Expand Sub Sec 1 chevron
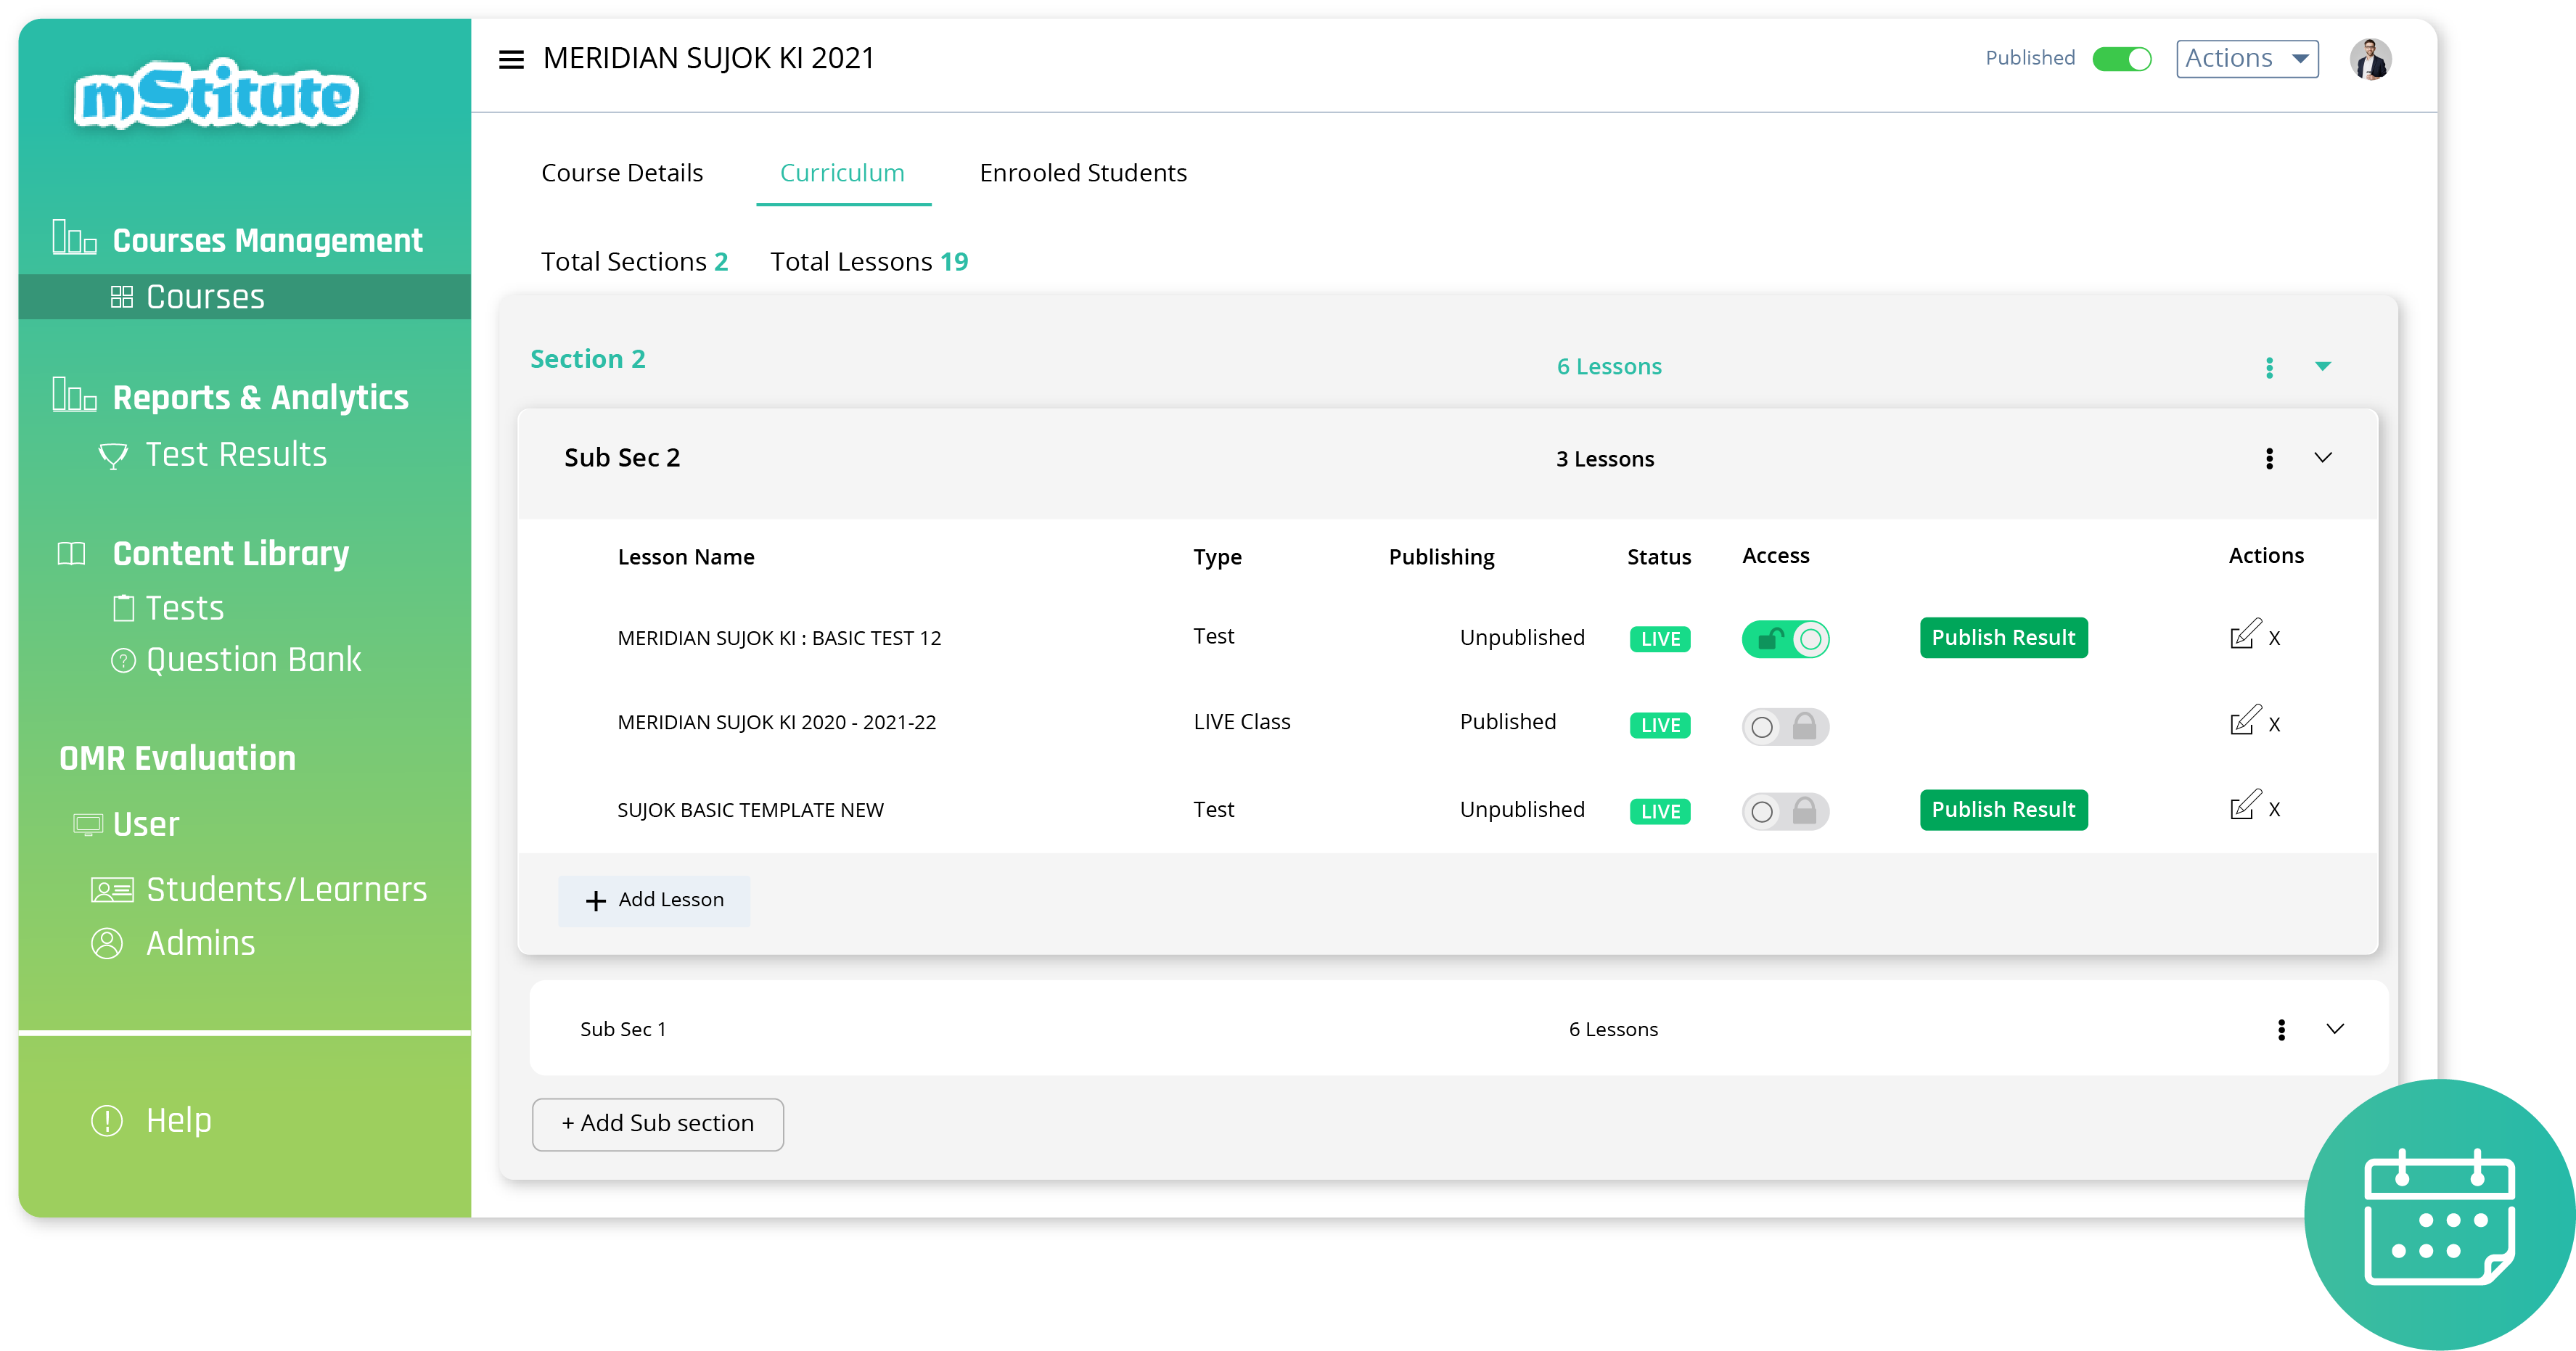 coord(2335,1029)
